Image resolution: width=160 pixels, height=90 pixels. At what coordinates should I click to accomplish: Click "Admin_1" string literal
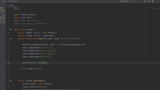click(46, 48)
